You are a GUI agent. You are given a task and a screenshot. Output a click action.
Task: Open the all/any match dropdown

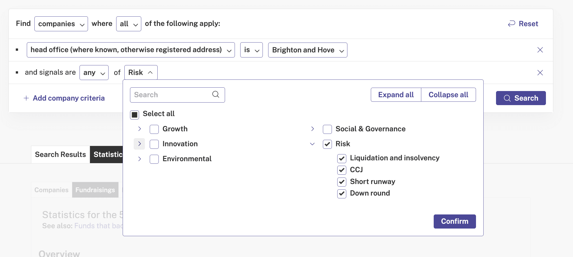129,24
